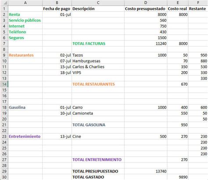Select the 'Servicio públicos' cell

click(25, 20)
